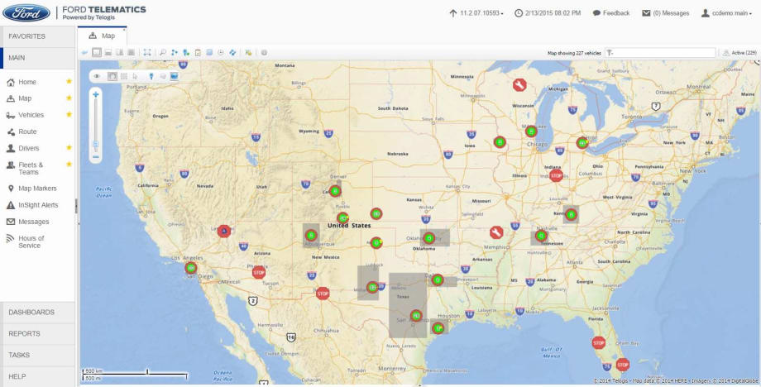Select the area selection map tool
The width and height of the screenshot is (761, 387).
pos(124,76)
